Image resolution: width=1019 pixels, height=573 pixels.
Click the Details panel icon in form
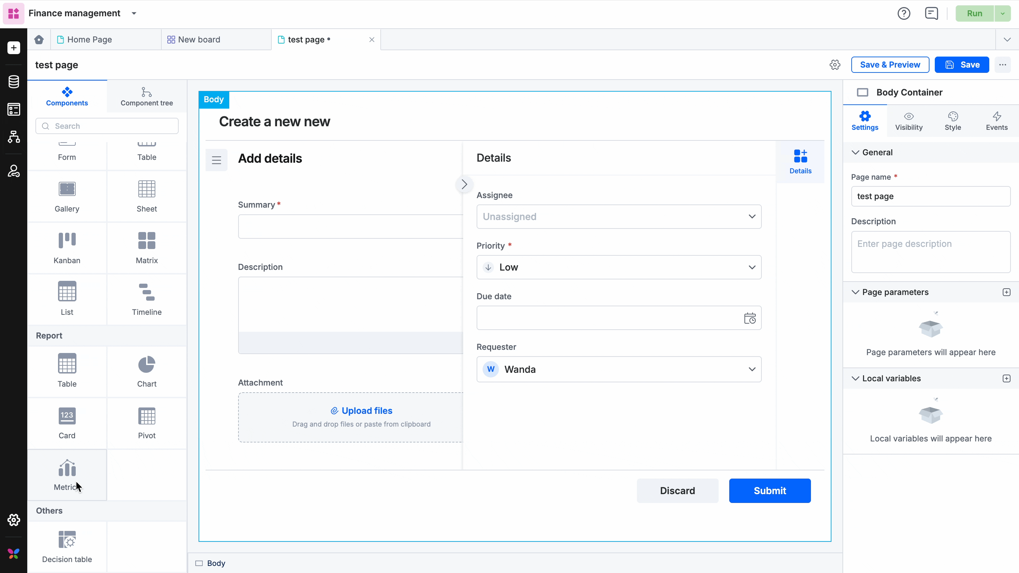[x=800, y=162]
